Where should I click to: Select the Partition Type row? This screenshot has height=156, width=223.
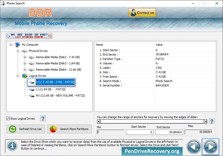(x=154, y=59)
